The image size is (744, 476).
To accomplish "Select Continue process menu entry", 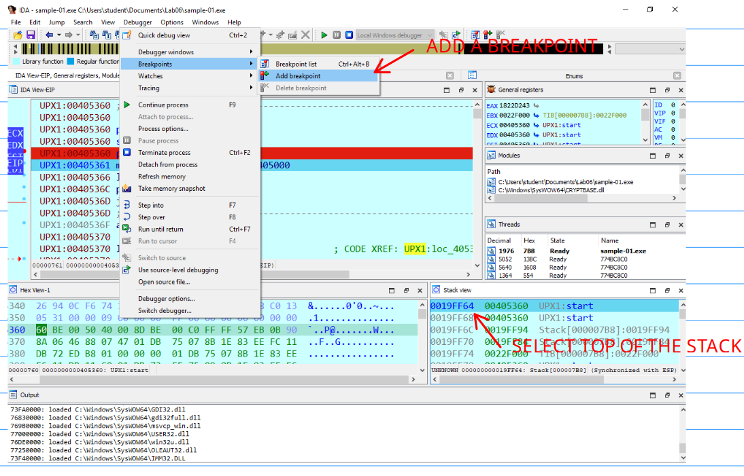I will point(190,105).
